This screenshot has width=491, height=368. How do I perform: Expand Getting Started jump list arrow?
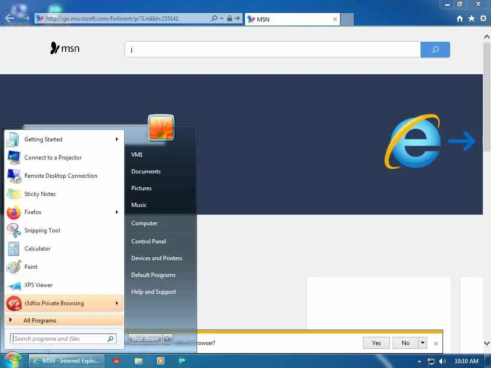tap(117, 139)
